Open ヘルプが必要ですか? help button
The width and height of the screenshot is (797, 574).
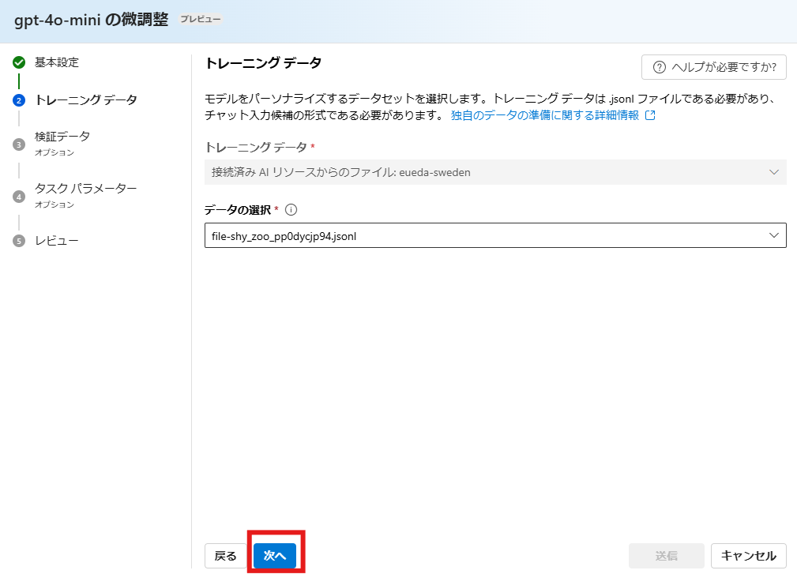(713, 67)
